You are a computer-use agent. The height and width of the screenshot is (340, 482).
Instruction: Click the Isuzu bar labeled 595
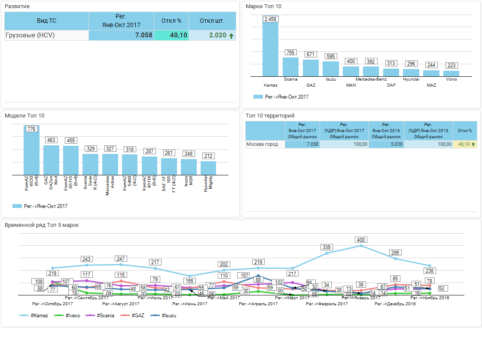(x=331, y=69)
